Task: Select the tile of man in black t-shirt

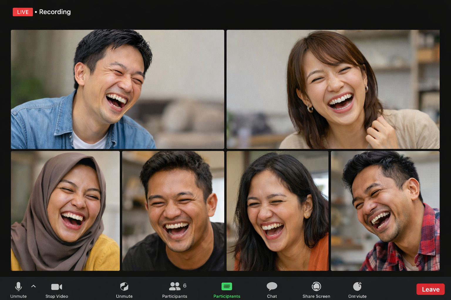Action: pyautogui.click(x=173, y=211)
